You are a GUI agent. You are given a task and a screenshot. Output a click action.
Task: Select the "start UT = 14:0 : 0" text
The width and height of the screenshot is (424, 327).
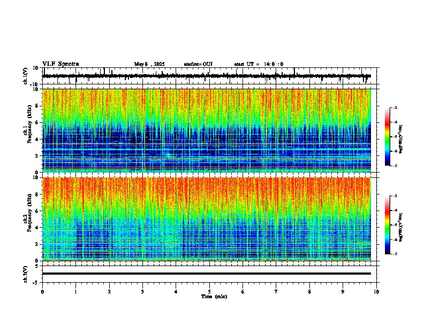[x=259, y=64]
